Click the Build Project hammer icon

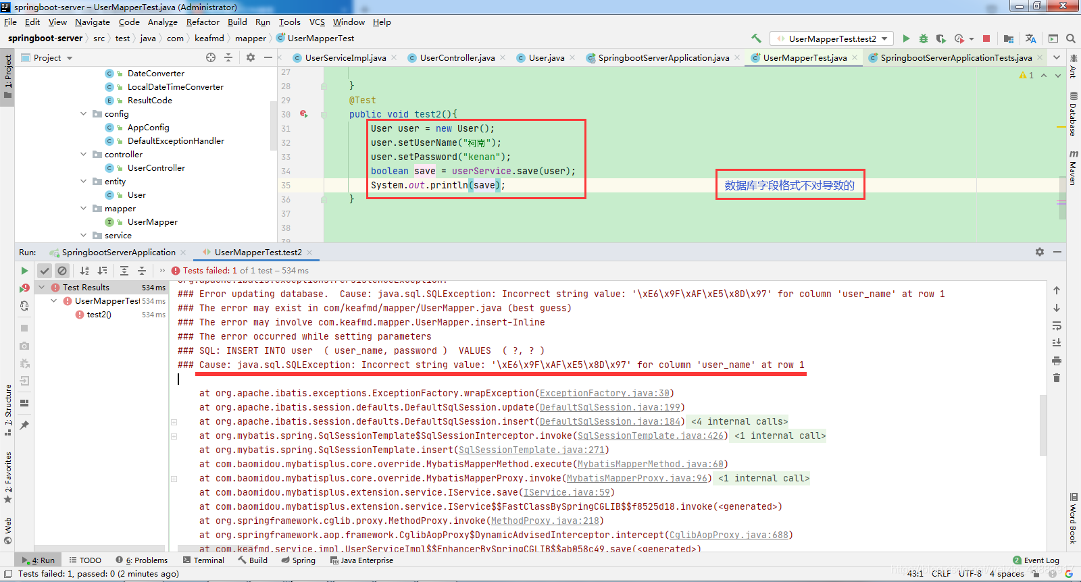[757, 38]
